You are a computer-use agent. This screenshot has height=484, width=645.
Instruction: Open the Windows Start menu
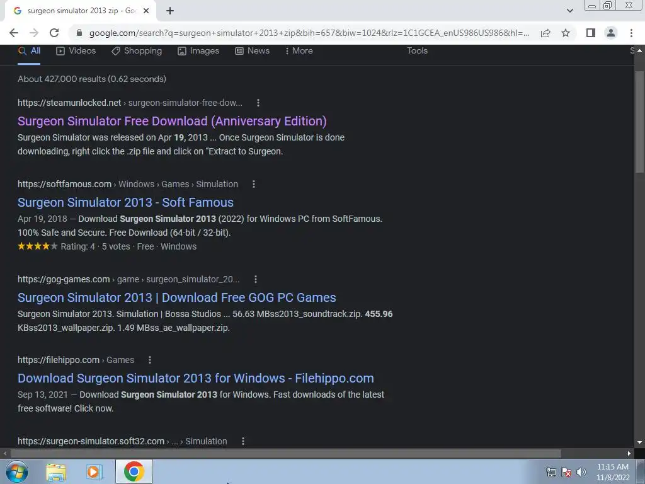click(x=17, y=471)
